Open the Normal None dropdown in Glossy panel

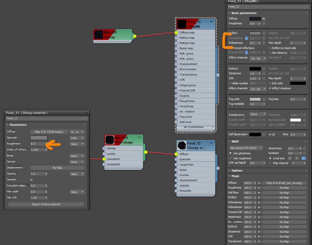coord(77,162)
